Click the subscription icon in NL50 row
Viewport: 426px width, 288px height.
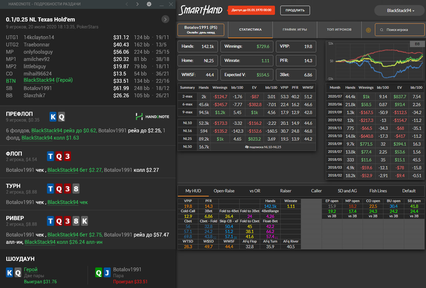[x=246, y=147]
